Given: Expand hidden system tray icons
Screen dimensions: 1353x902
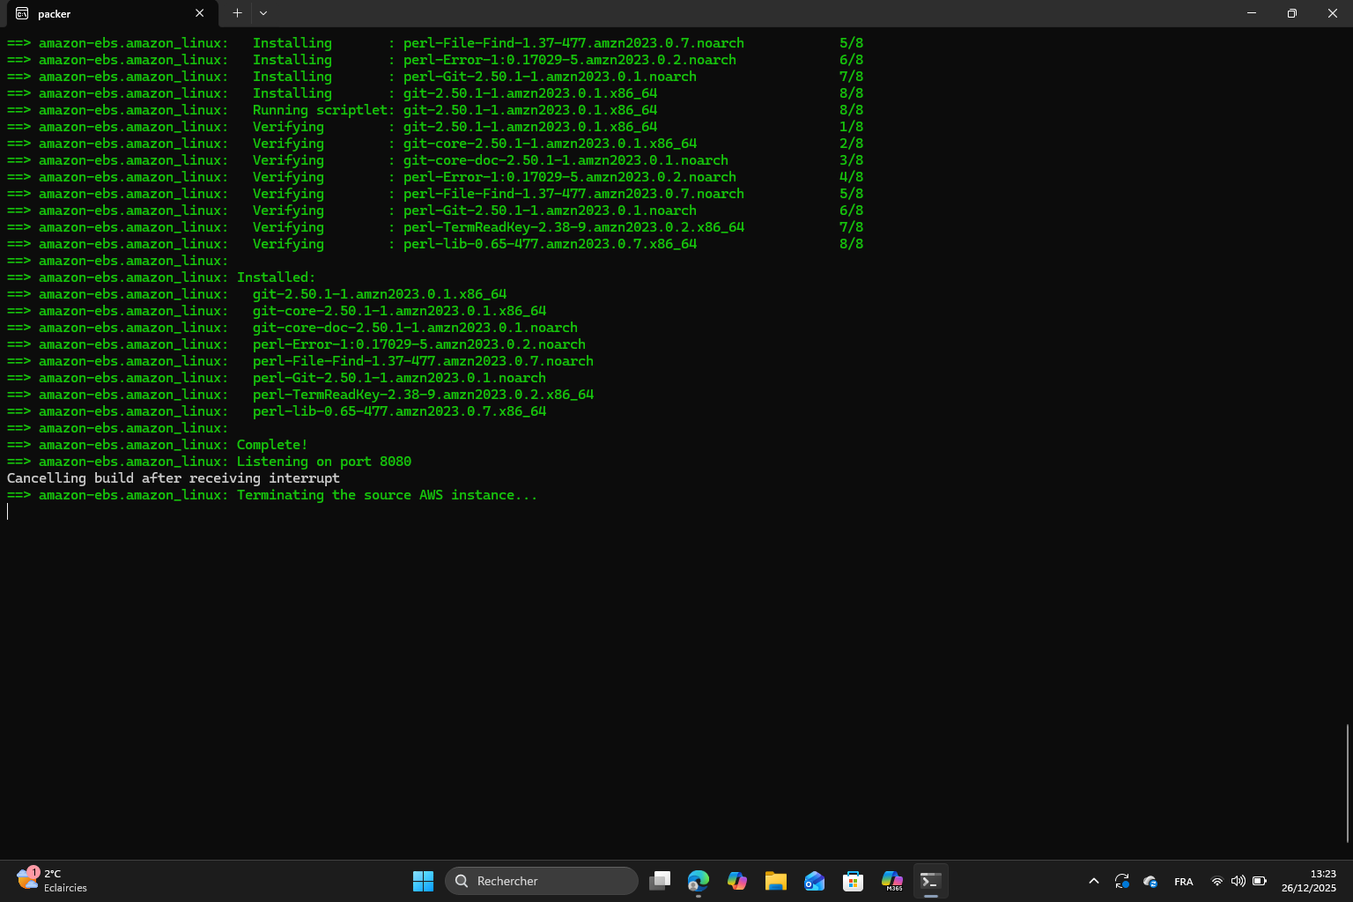Looking at the screenshot, I should tap(1093, 881).
